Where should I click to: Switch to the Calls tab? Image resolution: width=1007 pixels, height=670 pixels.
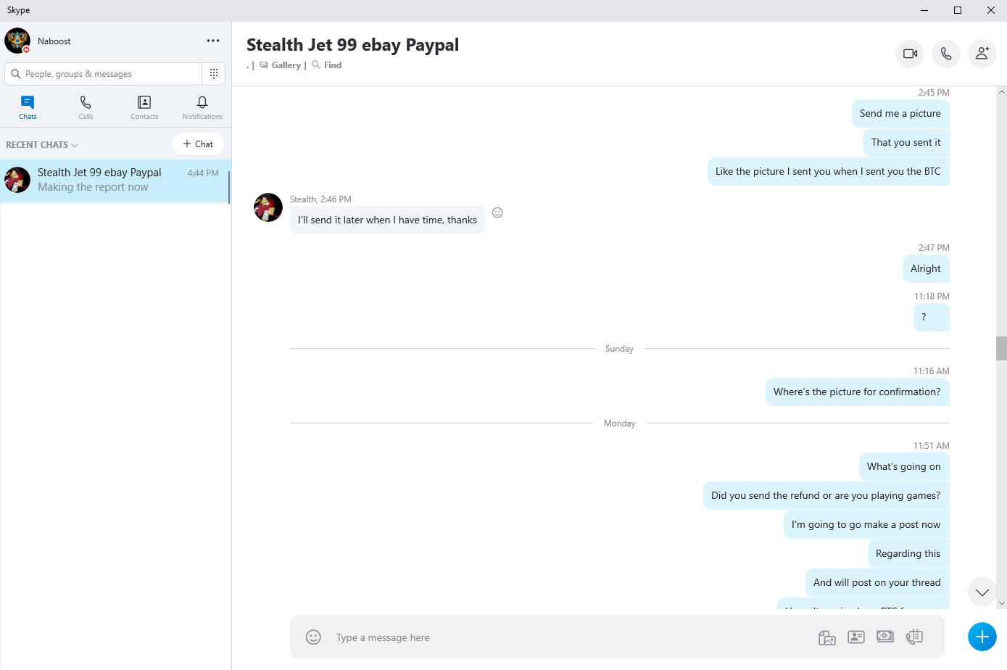click(x=86, y=107)
